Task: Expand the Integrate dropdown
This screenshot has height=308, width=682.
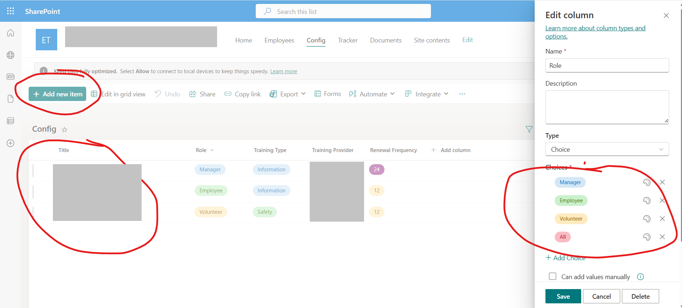Action: tap(427, 94)
